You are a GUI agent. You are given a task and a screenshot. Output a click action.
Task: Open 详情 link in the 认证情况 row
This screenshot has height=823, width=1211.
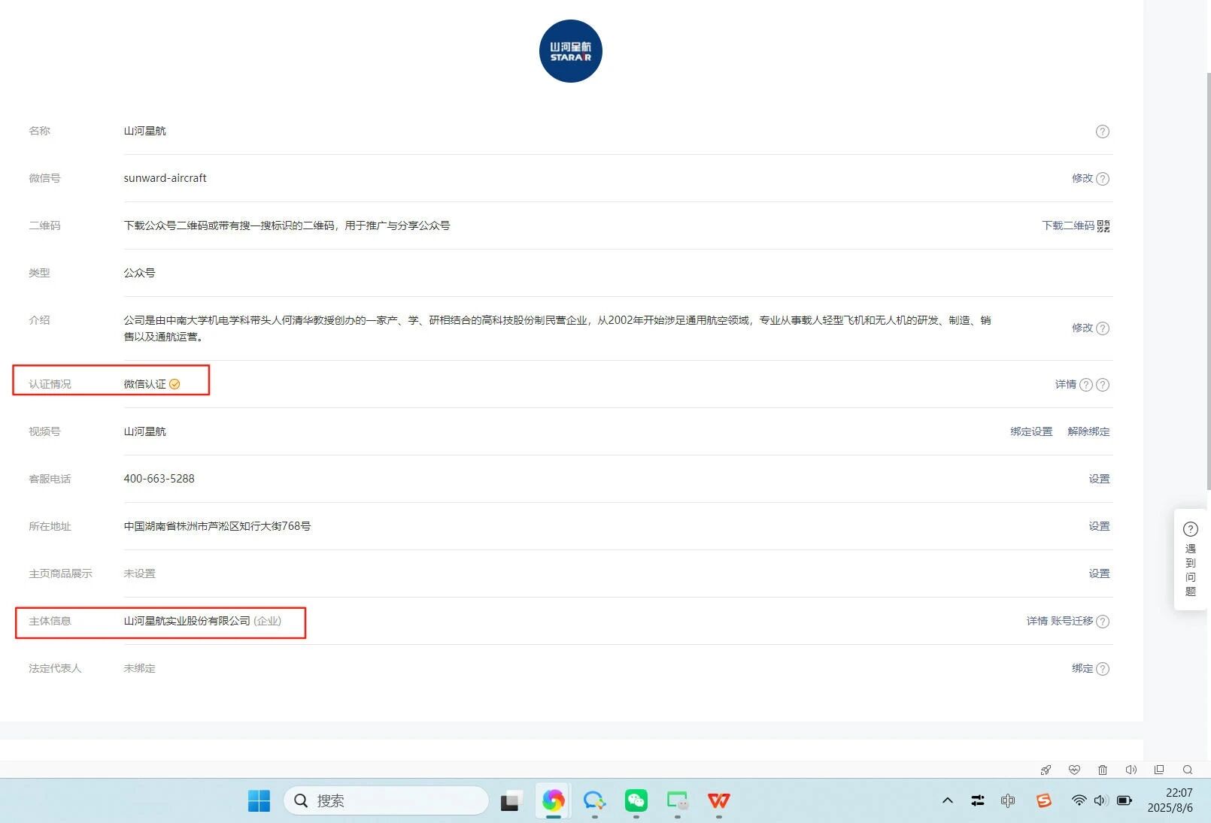click(1066, 385)
